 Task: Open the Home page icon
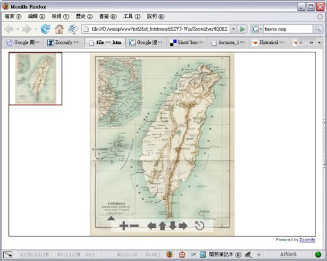point(59,29)
